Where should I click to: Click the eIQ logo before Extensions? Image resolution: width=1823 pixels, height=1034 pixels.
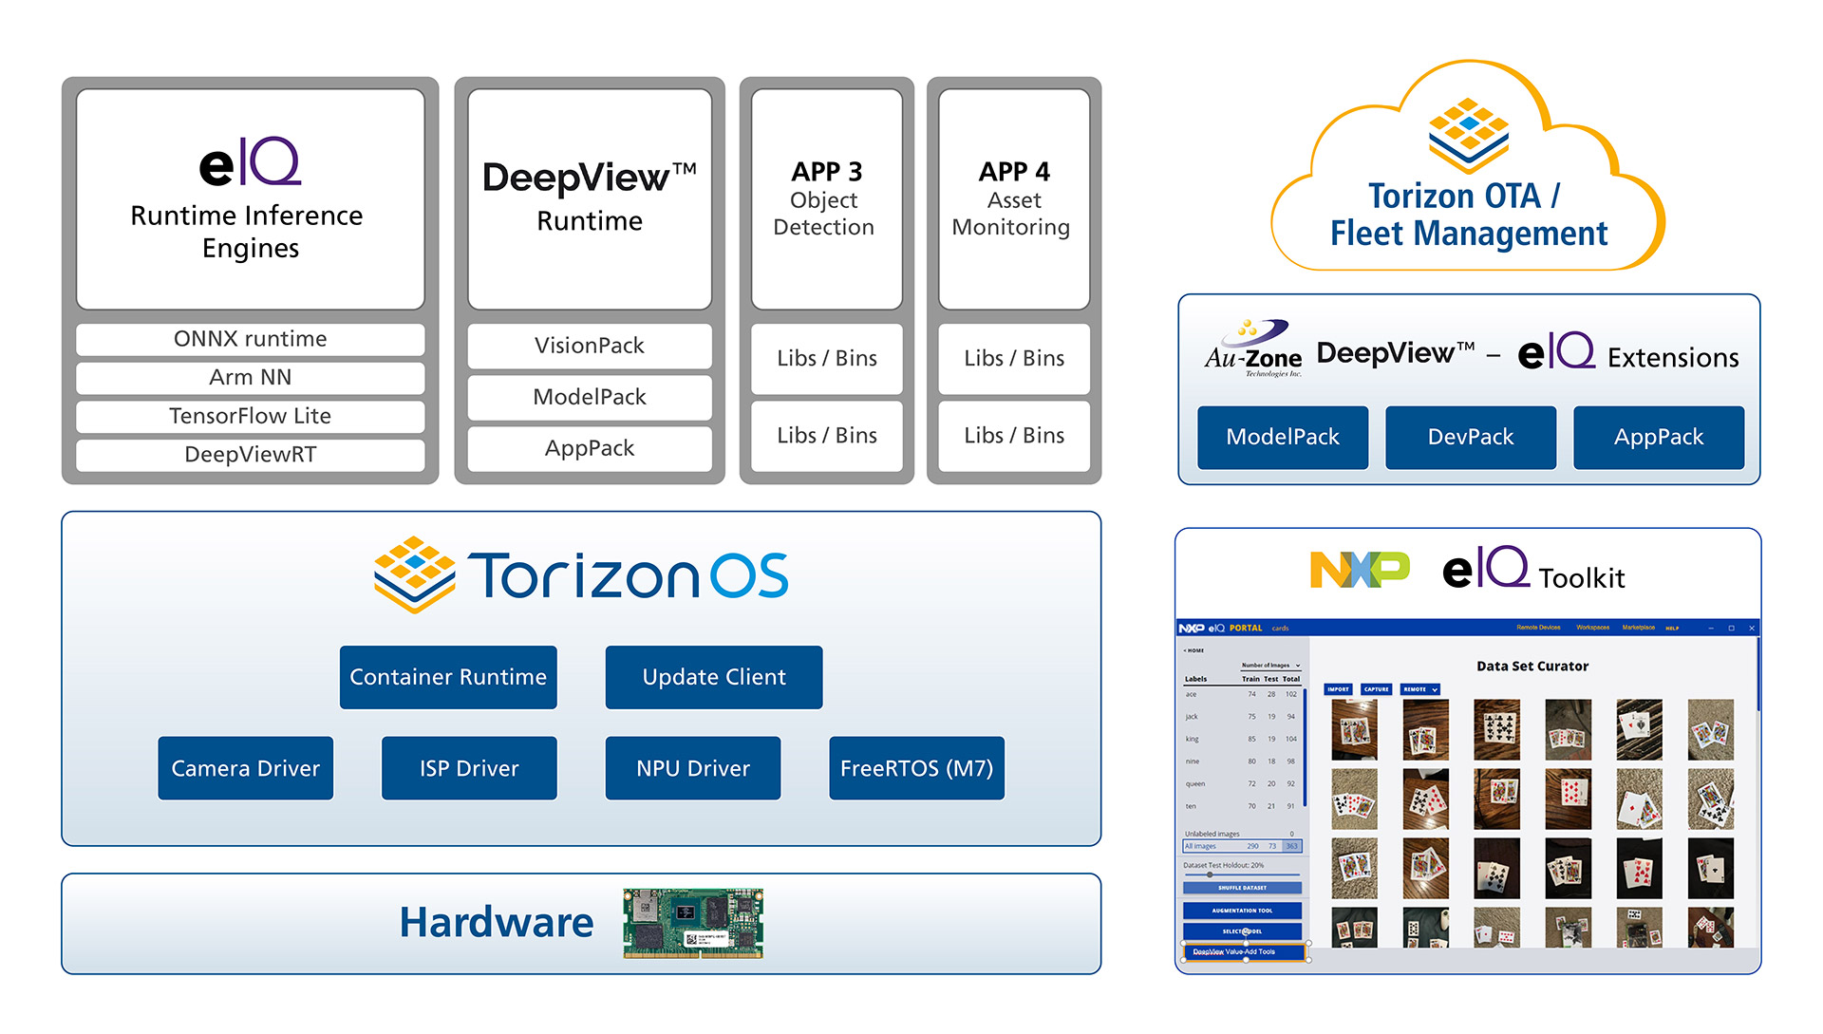point(1556,351)
